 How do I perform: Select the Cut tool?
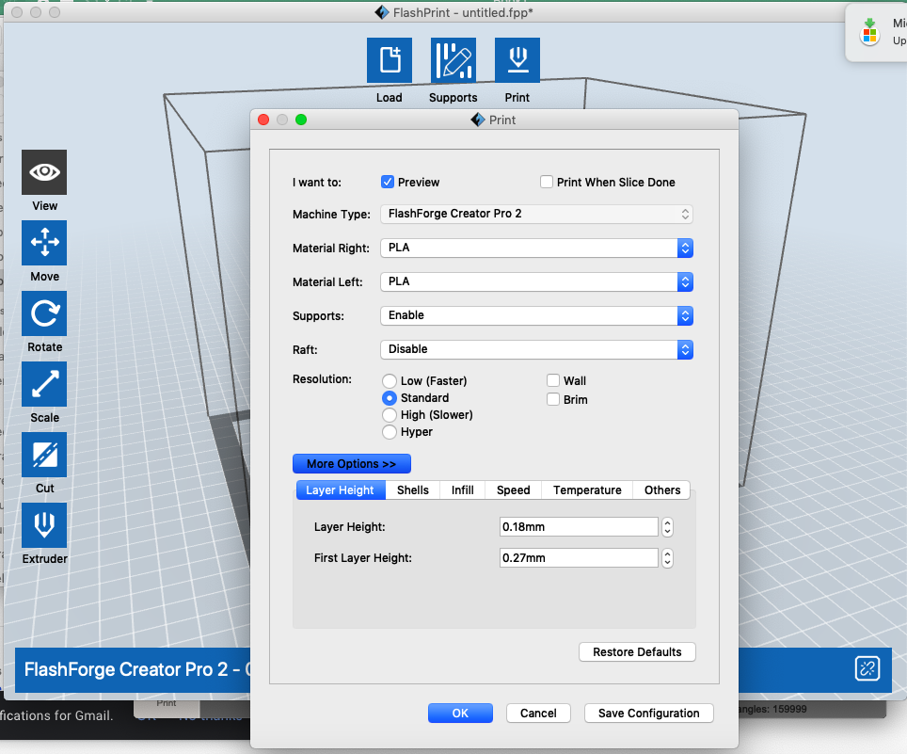click(x=44, y=455)
